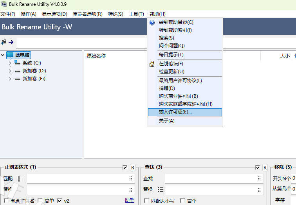296x205 pixels.
Task: Collapse the 此电脑 tree node
Action: pos(3,55)
